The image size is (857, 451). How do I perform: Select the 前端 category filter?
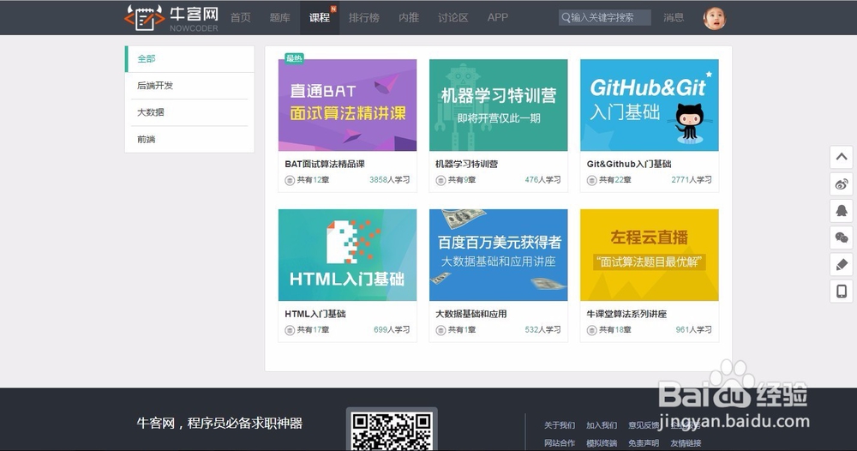(x=189, y=140)
